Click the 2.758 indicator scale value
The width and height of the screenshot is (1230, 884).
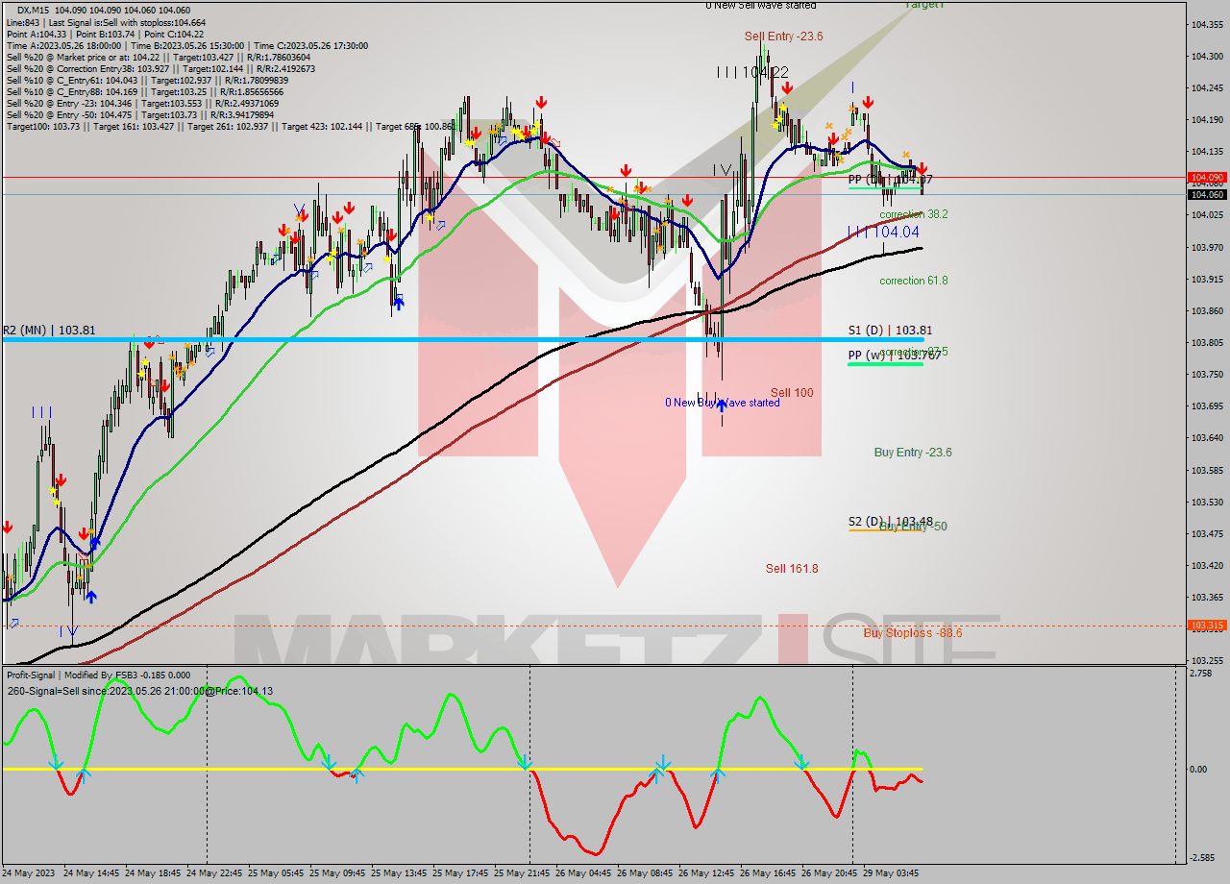(1201, 674)
